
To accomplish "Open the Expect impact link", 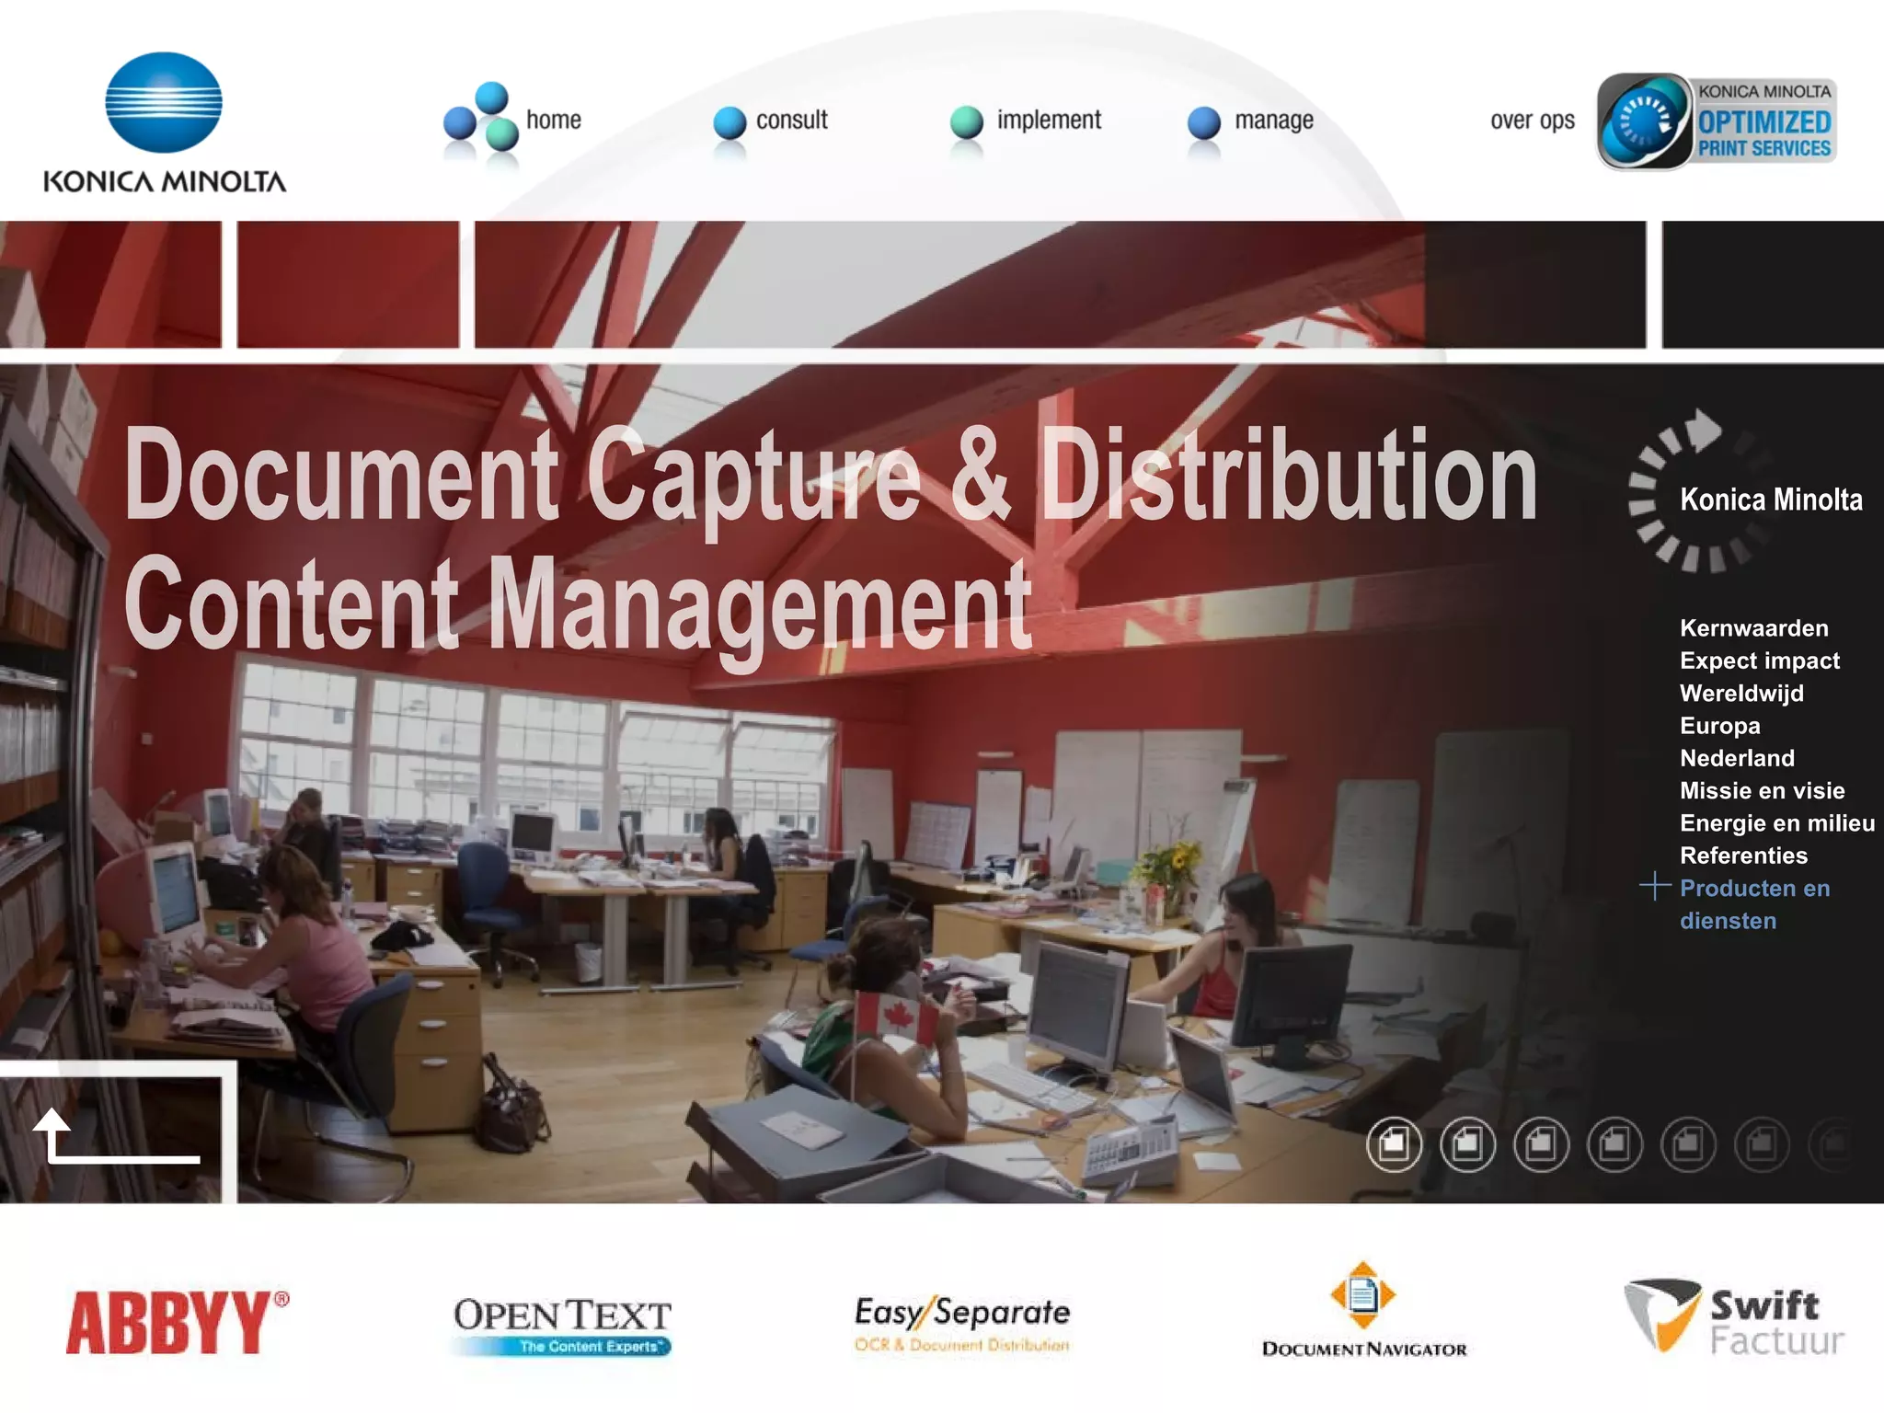I will tap(1759, 661).
